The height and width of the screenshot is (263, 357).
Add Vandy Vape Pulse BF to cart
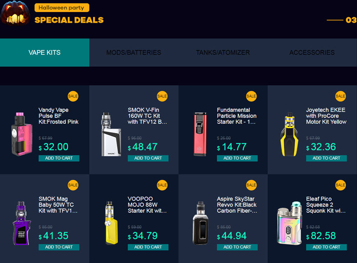59,158
